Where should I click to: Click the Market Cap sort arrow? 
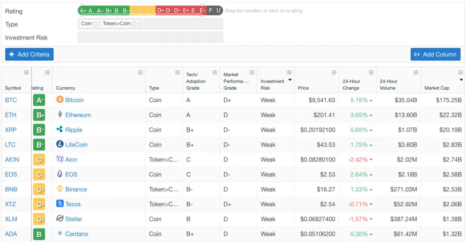(x=461, y=80)
